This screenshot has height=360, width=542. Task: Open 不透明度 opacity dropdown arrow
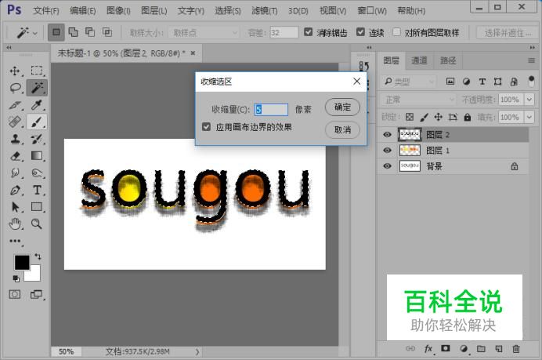point(529,100)
